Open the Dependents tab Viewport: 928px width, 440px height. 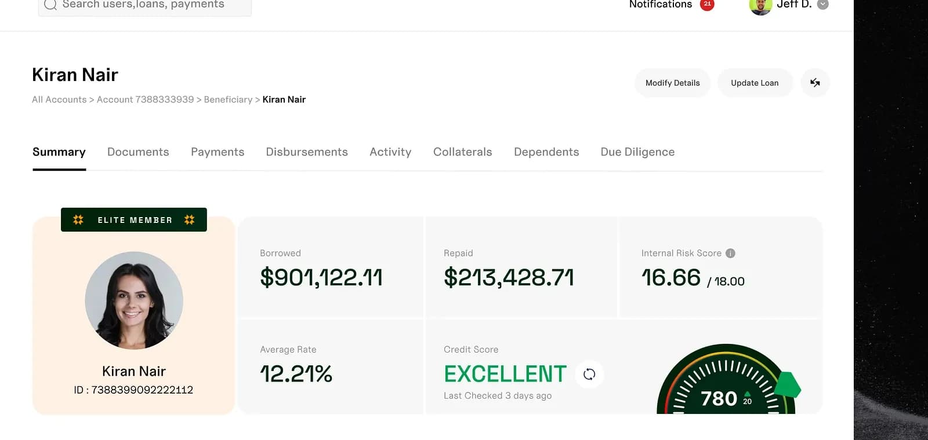pyautogui.click(x=546, y=152)
